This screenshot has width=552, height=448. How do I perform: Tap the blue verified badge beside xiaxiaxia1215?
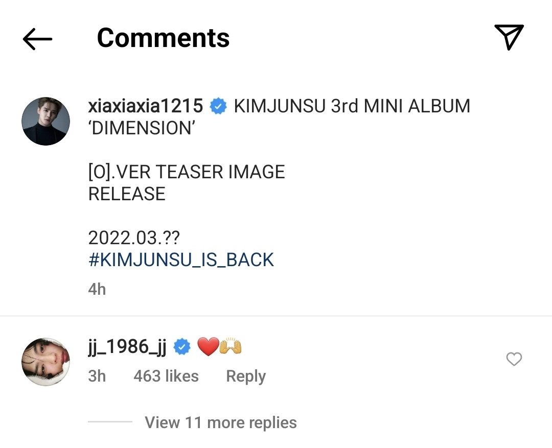click(x=218, y=106)
